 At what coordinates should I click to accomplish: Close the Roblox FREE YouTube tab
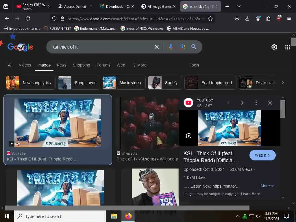click(x=49, y=6)
